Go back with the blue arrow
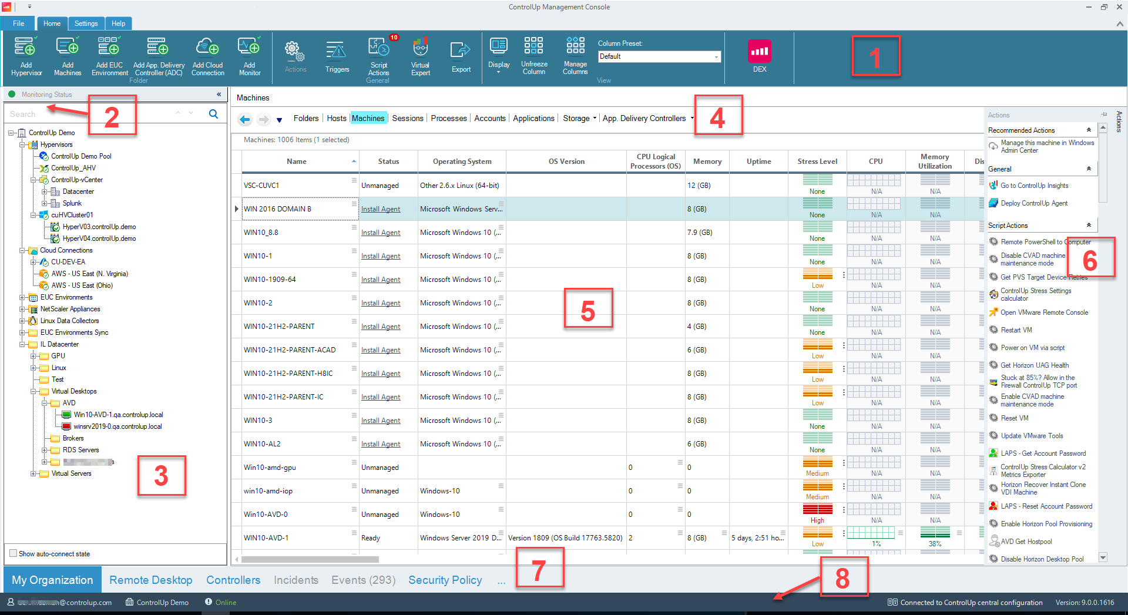Viewport: 1128px width, 615px height. [245, 119]
